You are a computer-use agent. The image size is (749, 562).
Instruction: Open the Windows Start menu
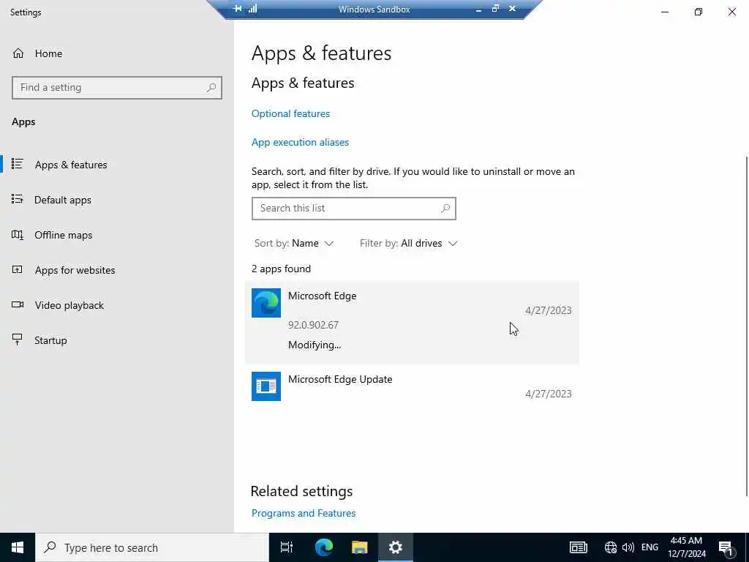(18, 547)
